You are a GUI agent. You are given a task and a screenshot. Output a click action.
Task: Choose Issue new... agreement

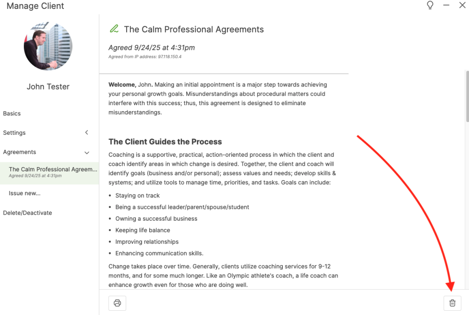(x=25, y=193)
